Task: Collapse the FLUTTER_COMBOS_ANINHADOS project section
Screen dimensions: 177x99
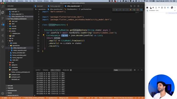Action: (x=17, y=19)
